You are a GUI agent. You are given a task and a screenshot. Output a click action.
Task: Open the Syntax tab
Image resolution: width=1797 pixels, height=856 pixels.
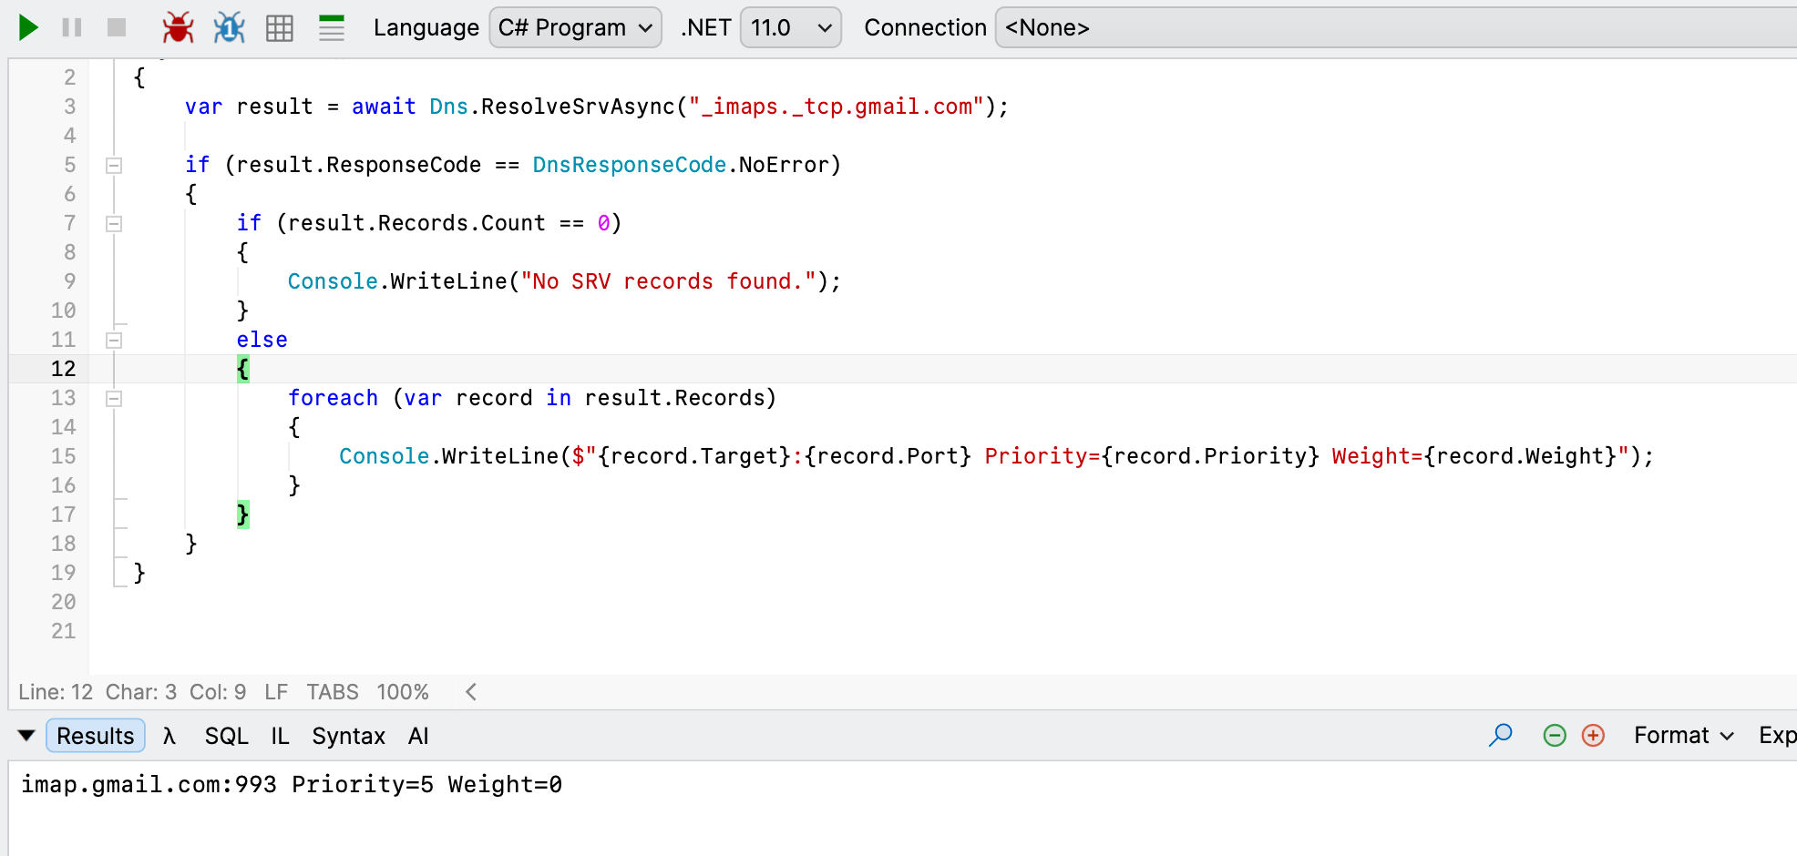click(x=348, y=736)
